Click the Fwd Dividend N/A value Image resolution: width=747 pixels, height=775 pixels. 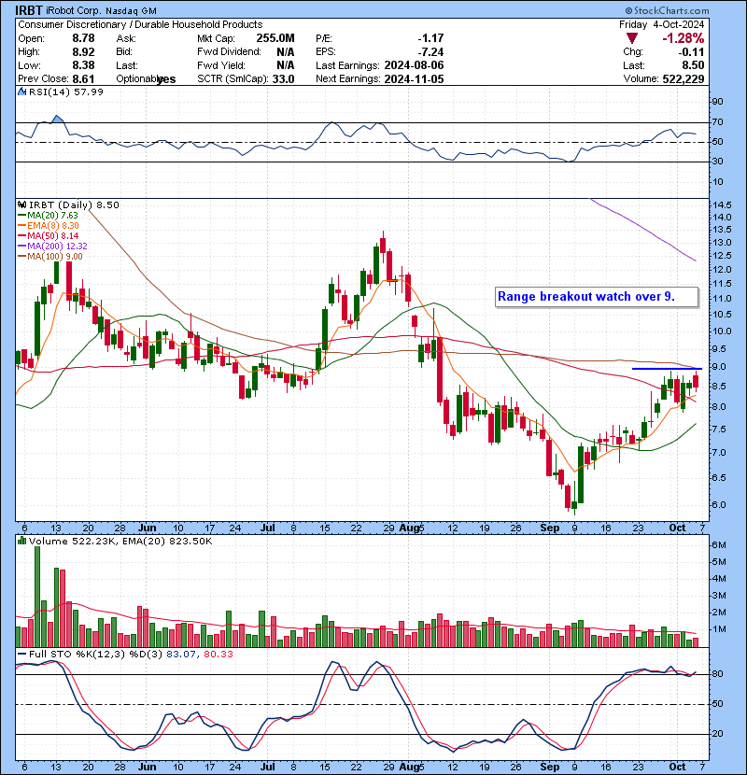(x=286, y=52)
